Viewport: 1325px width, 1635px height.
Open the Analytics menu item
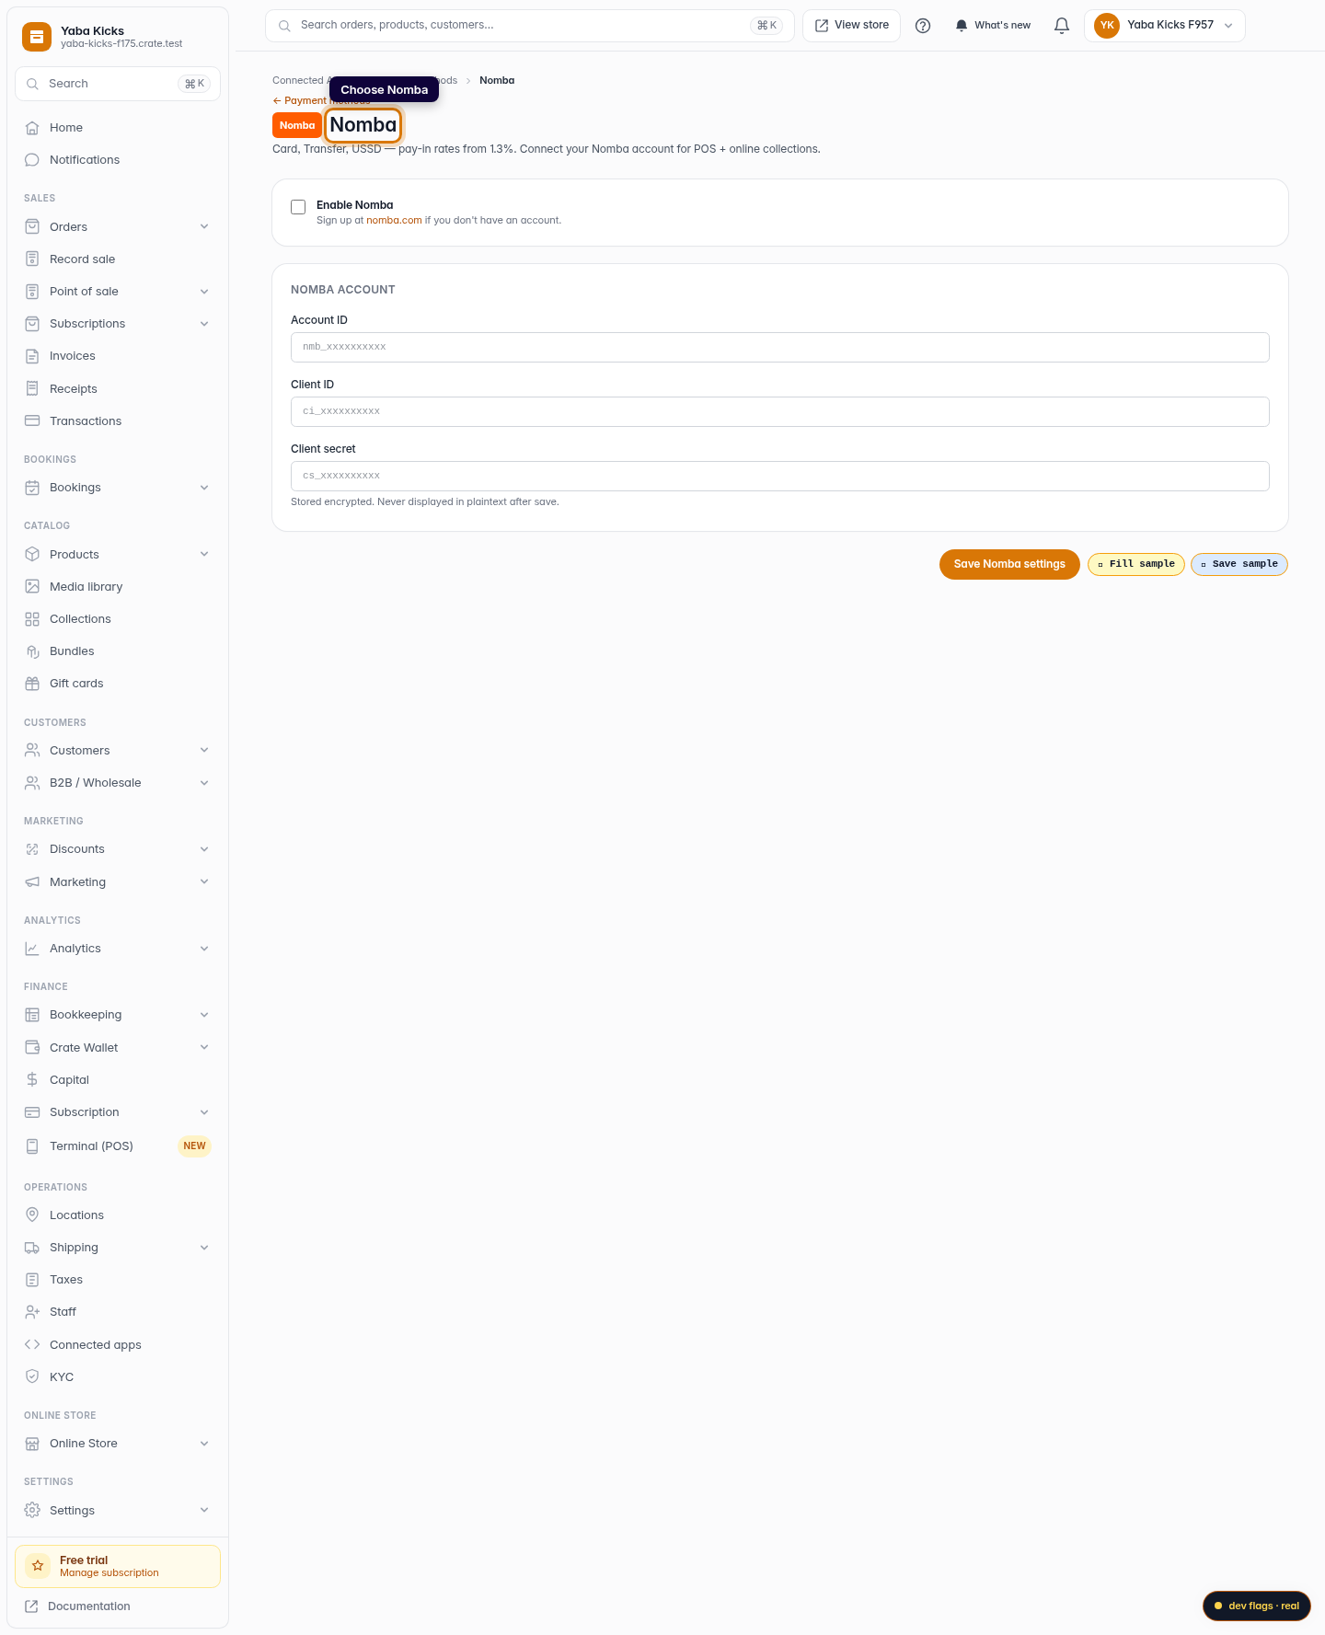118,949
